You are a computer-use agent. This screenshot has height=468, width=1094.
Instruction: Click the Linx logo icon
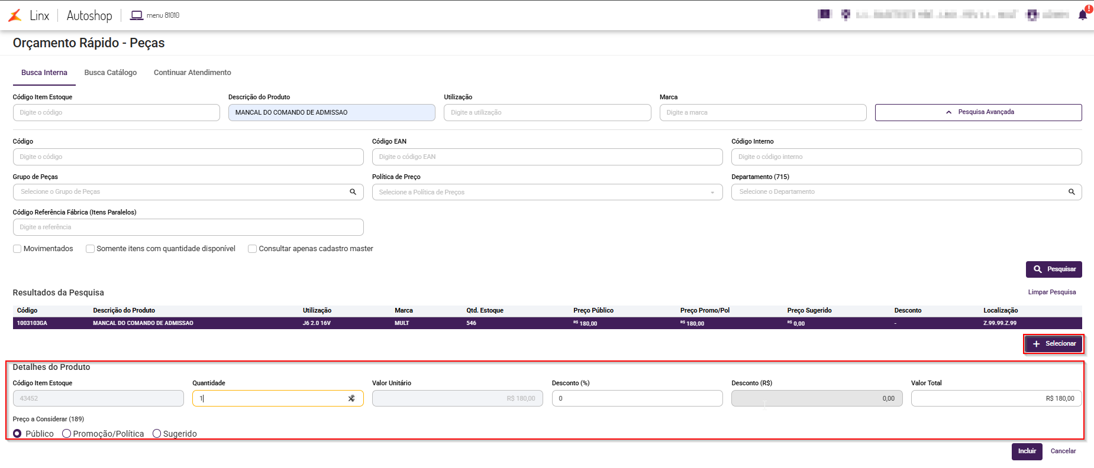coord(15,15)
